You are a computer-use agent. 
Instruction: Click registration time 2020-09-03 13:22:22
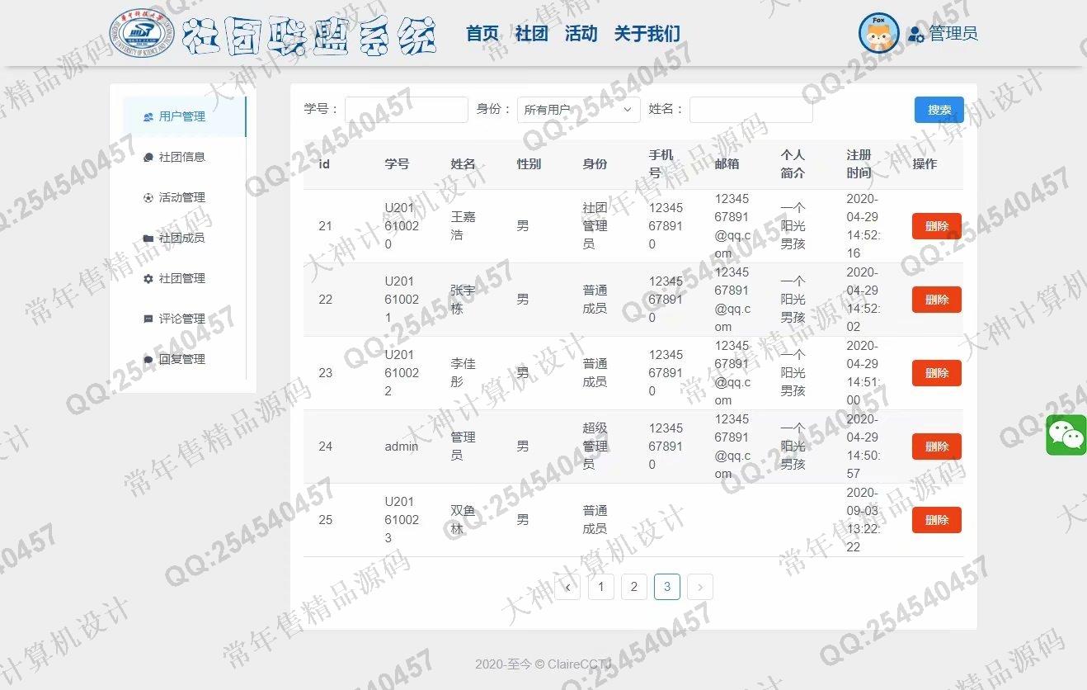pyautogui.click(x=863, y=520)
